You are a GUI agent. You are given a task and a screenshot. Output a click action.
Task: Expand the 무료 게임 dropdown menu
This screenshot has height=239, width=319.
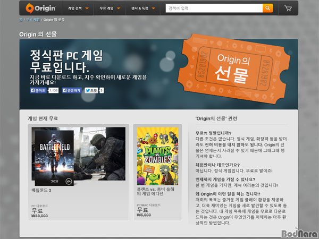pos(110,8)
